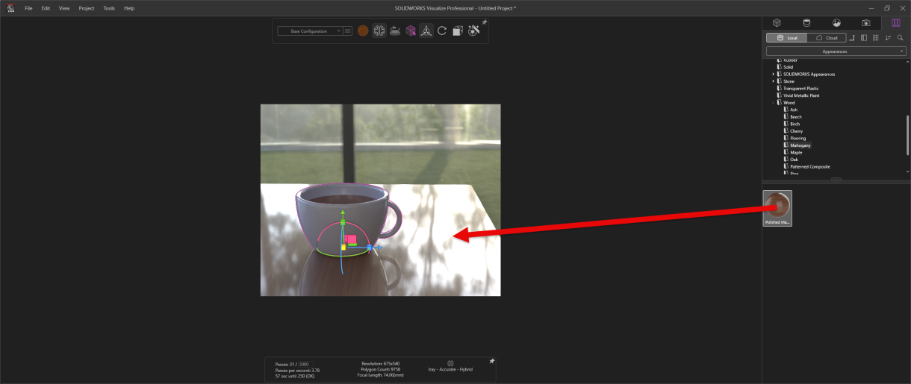Pin the render status panel
911x384 pixels.
coord(491,361)
